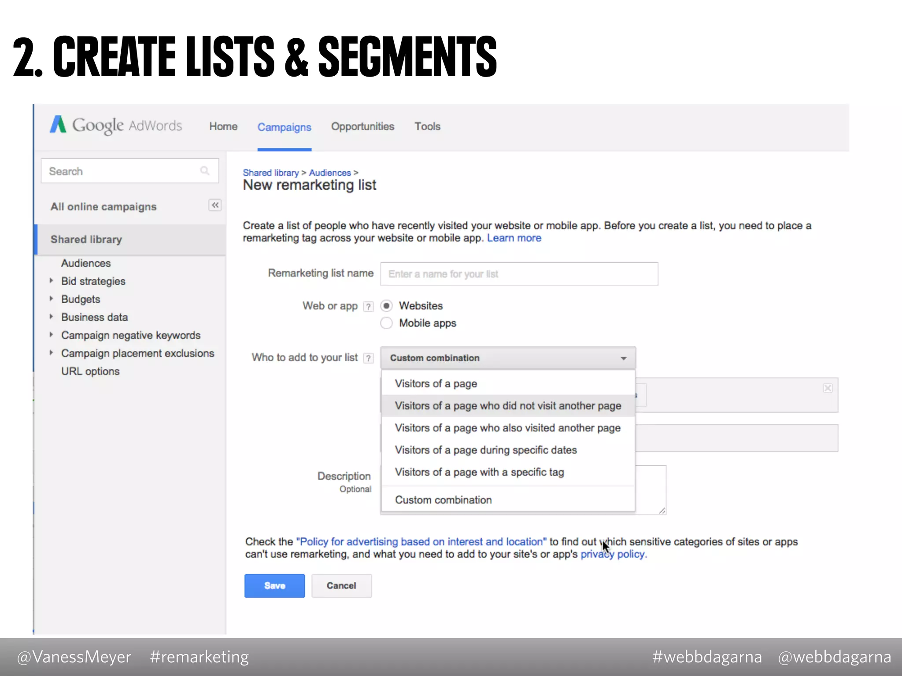
Task: Open help icon for Who to add
Action: 368,358
